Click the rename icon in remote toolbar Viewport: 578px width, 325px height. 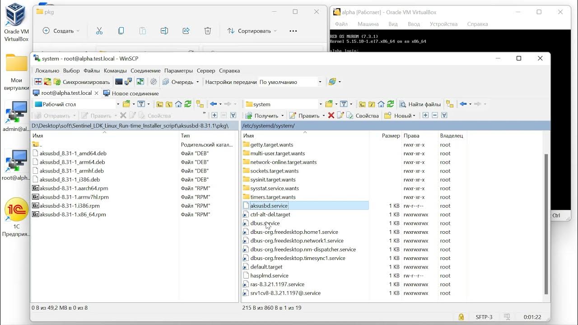pos(340,116)
